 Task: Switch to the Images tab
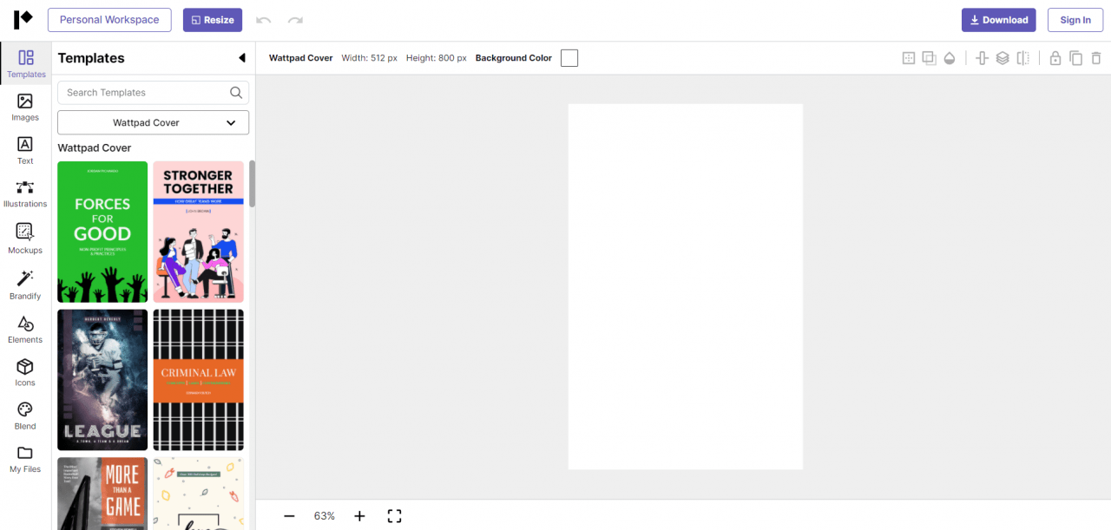coord(25,107)
